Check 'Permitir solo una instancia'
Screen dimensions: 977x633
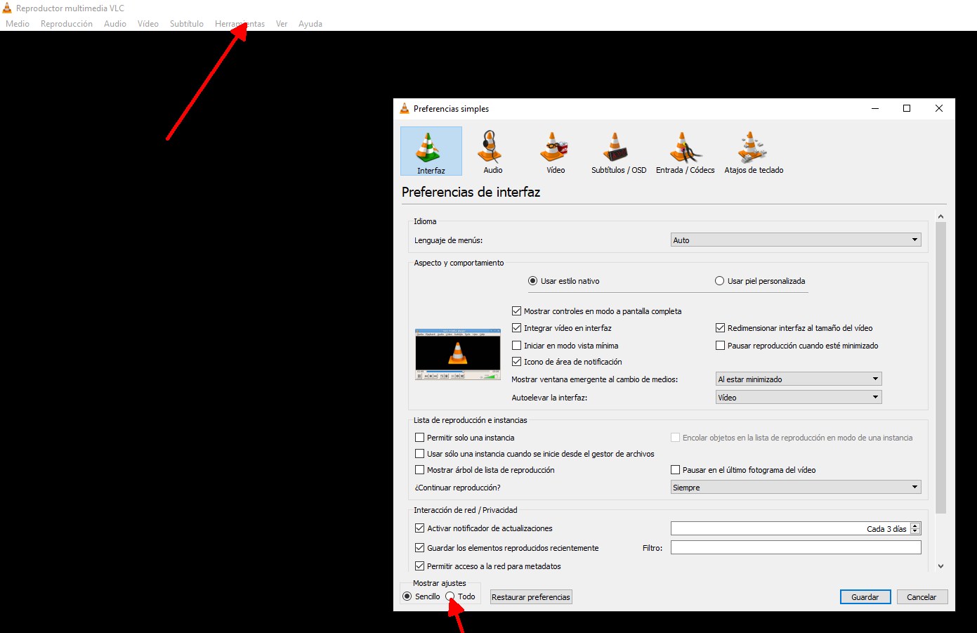(x=420, y=438)
